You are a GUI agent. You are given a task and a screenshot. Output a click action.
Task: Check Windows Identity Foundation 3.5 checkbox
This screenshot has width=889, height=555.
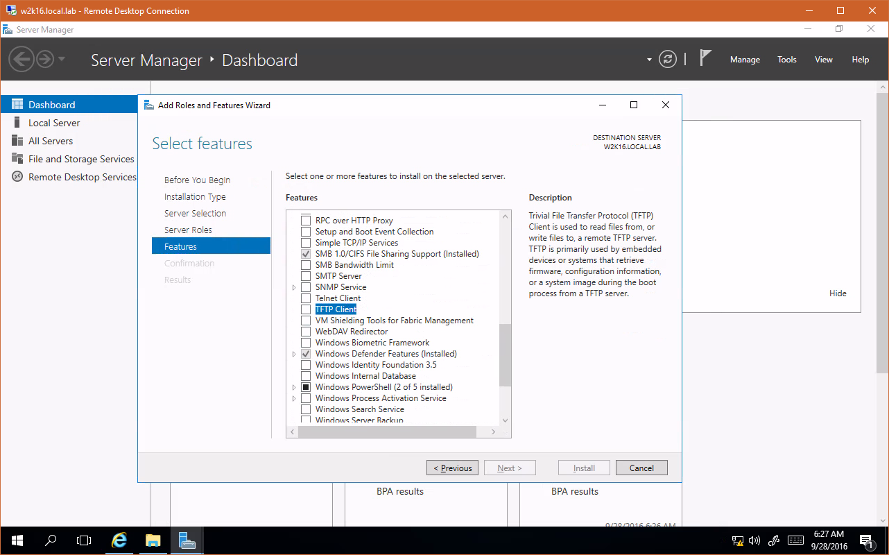tap(306, 365)
